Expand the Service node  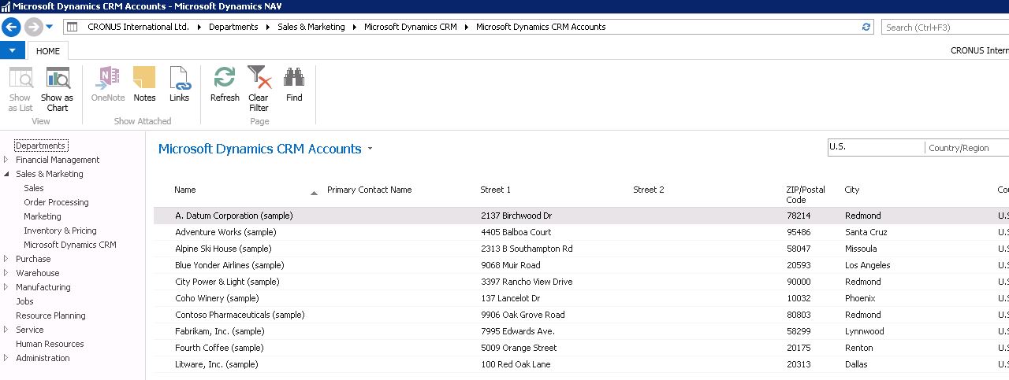6,330
